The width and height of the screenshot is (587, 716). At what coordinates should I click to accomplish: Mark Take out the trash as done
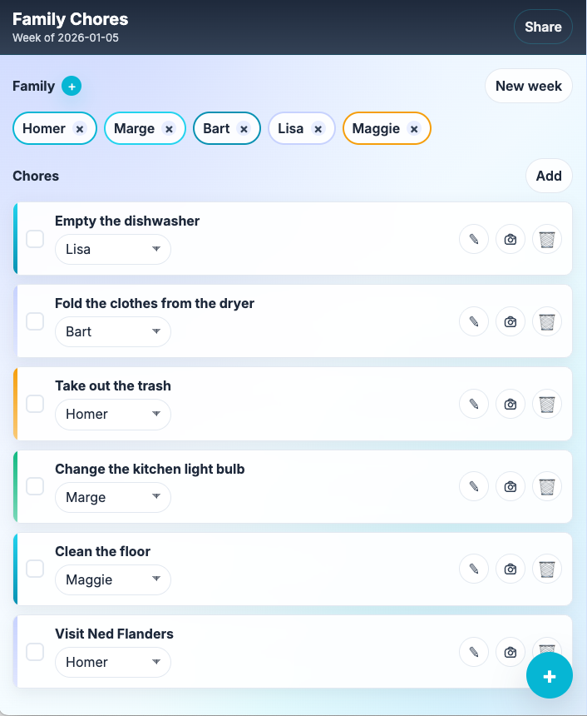coord(35,404)
